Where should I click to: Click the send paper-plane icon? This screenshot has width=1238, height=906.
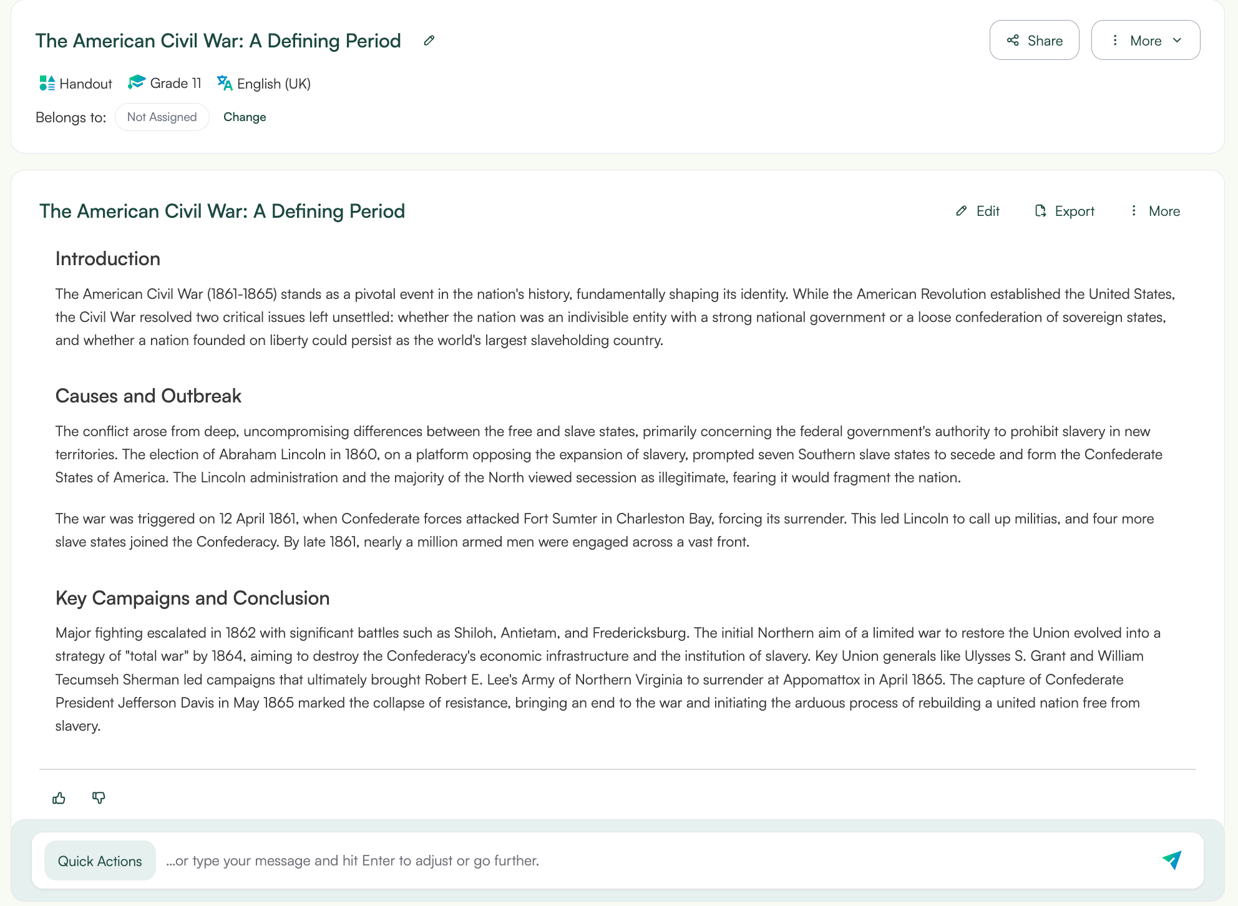1173,860
